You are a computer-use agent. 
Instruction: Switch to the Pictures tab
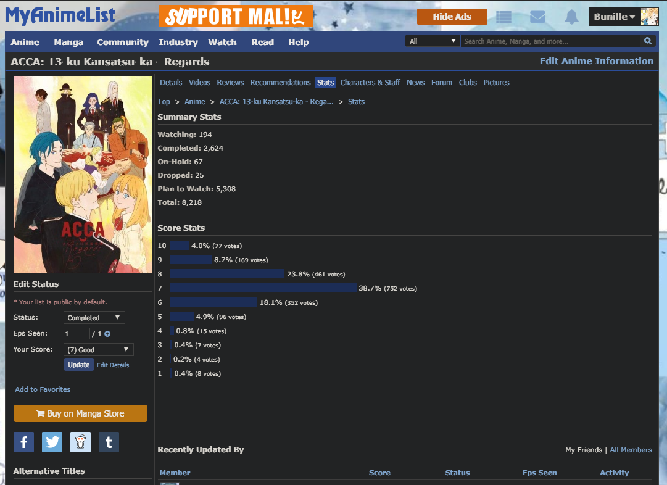point(496,83)
